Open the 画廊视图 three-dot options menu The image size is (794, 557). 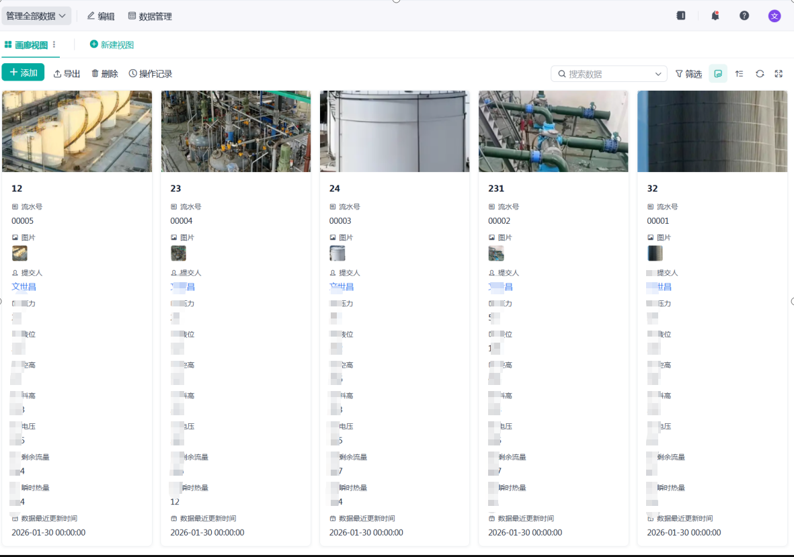54,44
